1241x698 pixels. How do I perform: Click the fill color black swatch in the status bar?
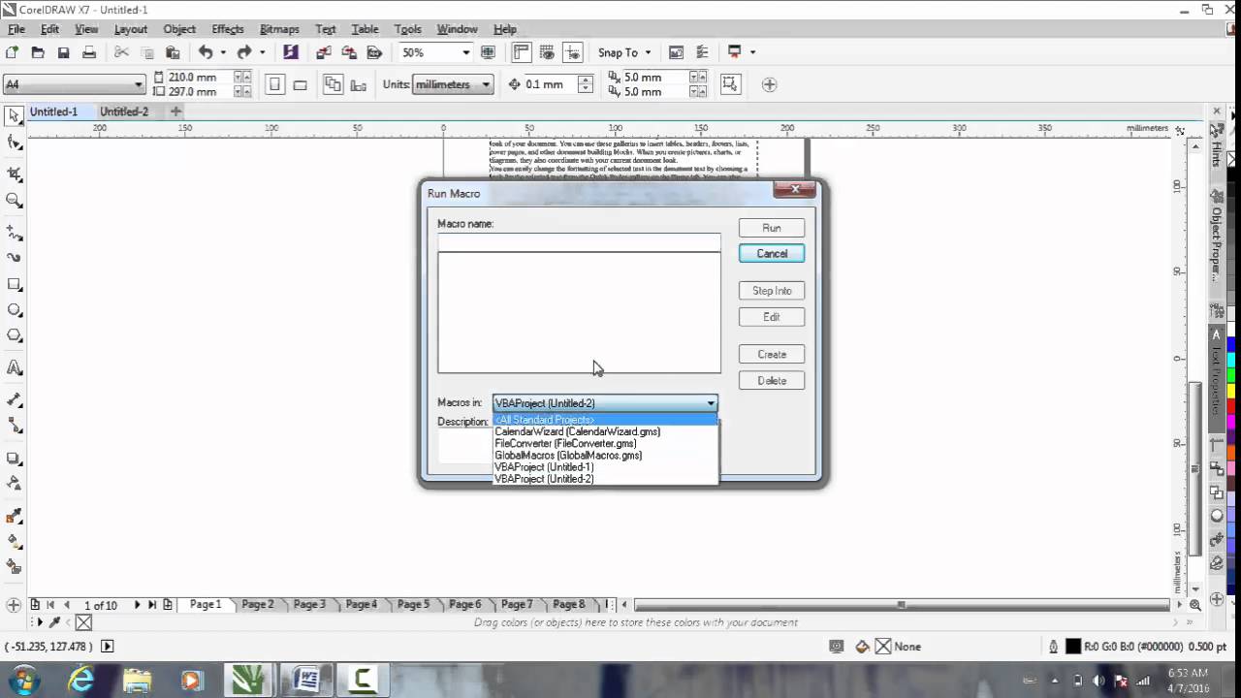click(x=1072, y=647)
